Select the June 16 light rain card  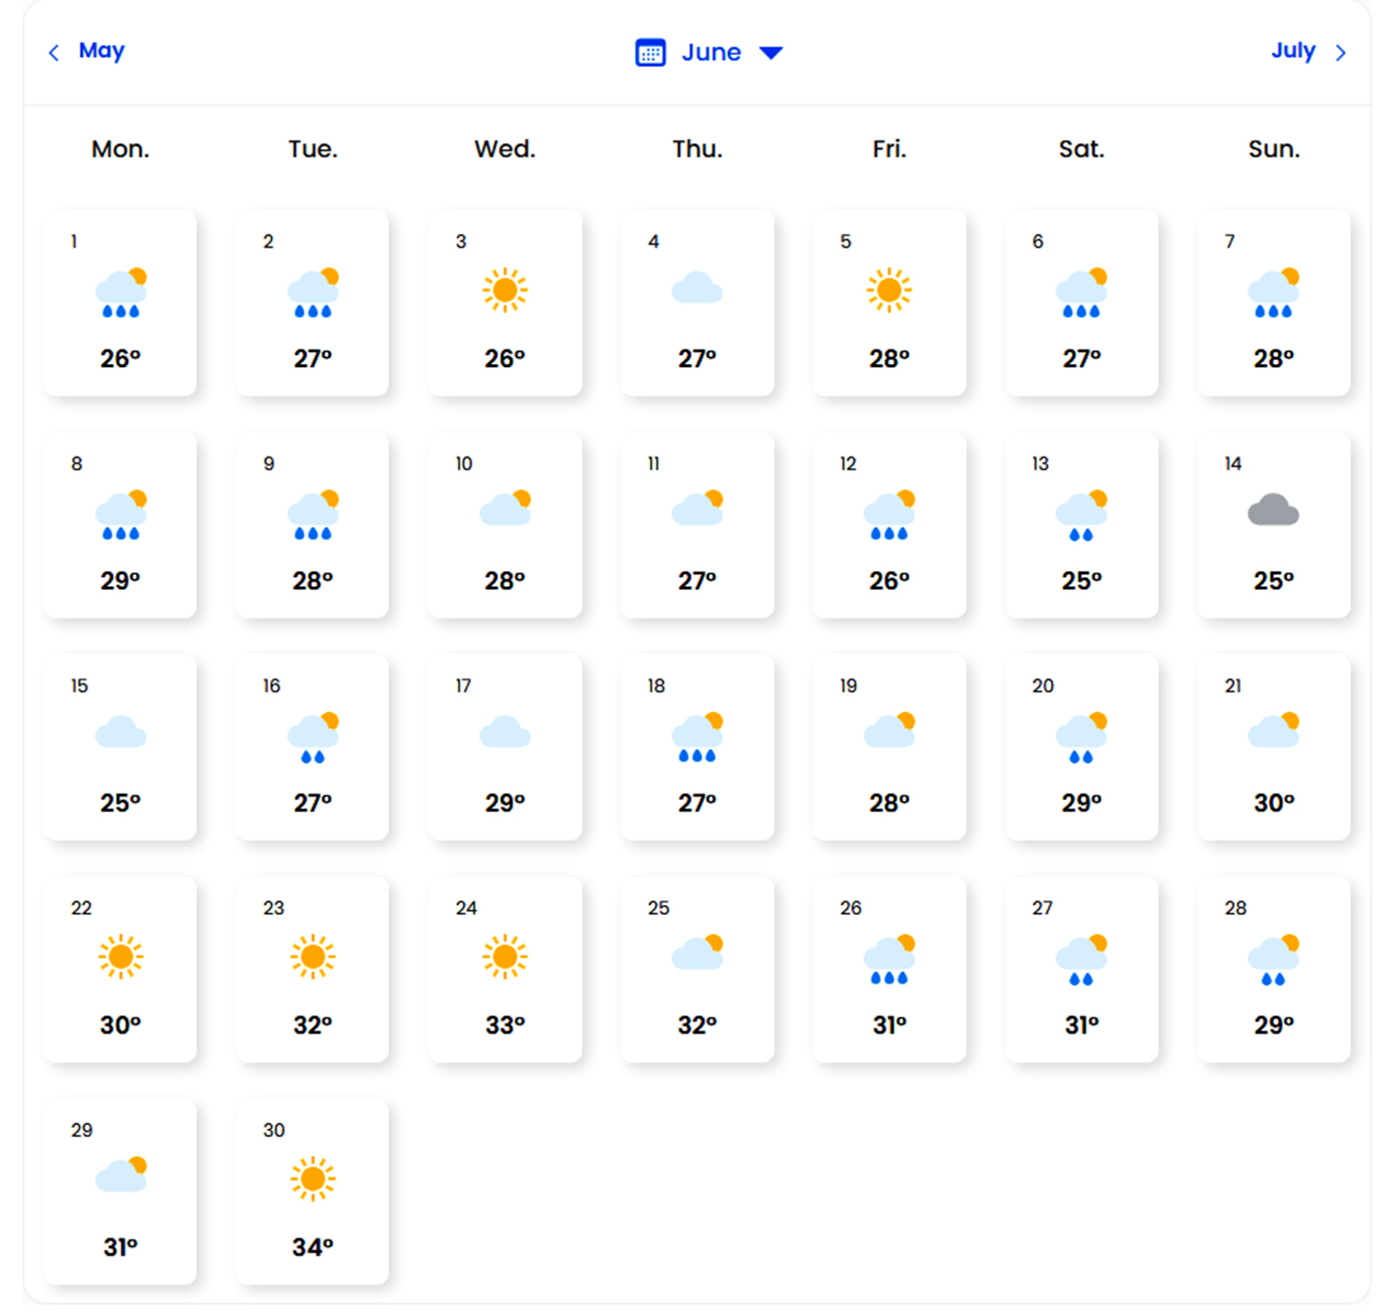312,747
